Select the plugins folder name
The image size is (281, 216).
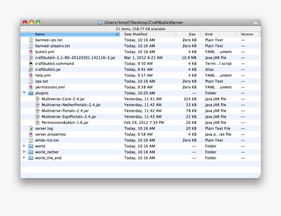coord(42,93)
